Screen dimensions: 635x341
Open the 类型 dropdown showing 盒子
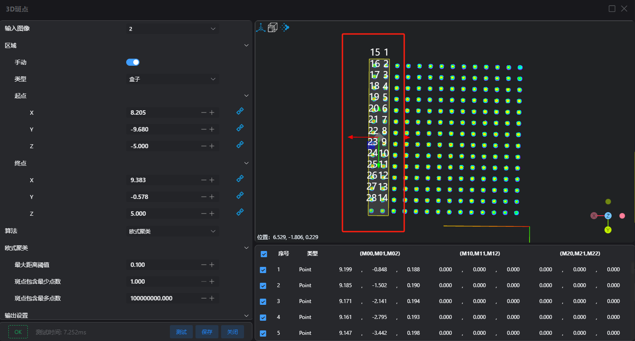coord(173,79)
